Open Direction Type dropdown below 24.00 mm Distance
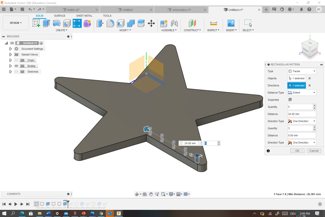Image resolution: width=325 pixels, height=217 pixels. (x=302, y=121)
